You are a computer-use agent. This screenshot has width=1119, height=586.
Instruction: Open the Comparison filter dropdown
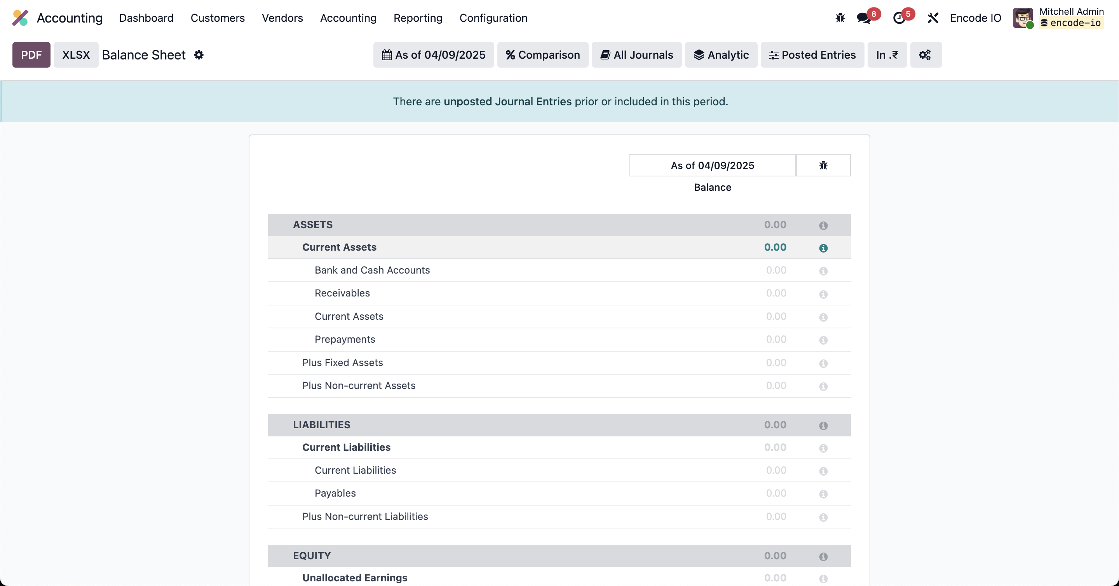[x=542, y=55]
